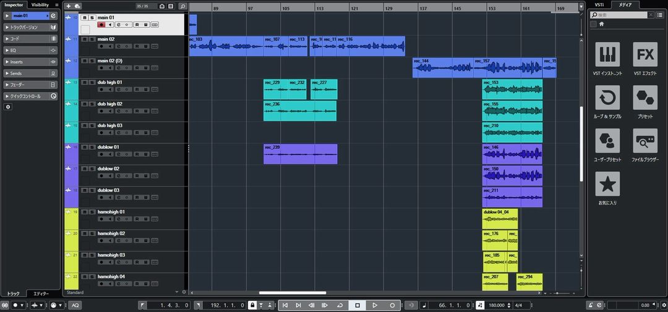This screenshot has width=668, height=312.
Task: Select the rec_103 clip on main 02
Action: 226,46
